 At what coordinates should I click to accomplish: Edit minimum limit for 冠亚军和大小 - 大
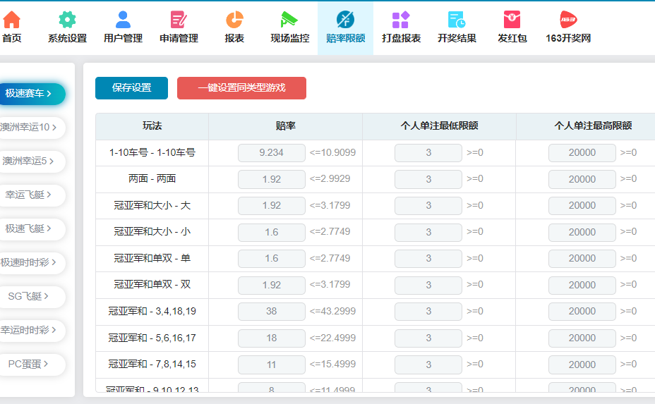click(x=428, y=205)
